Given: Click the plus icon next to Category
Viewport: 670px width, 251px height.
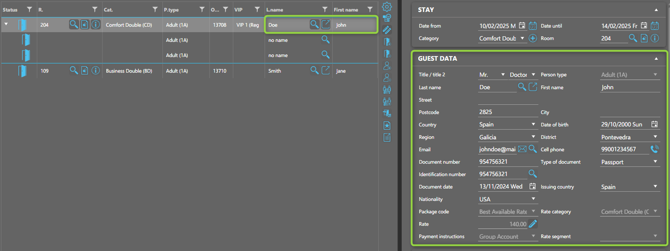Looking at the screenshot, I should (x=533, y=39).
